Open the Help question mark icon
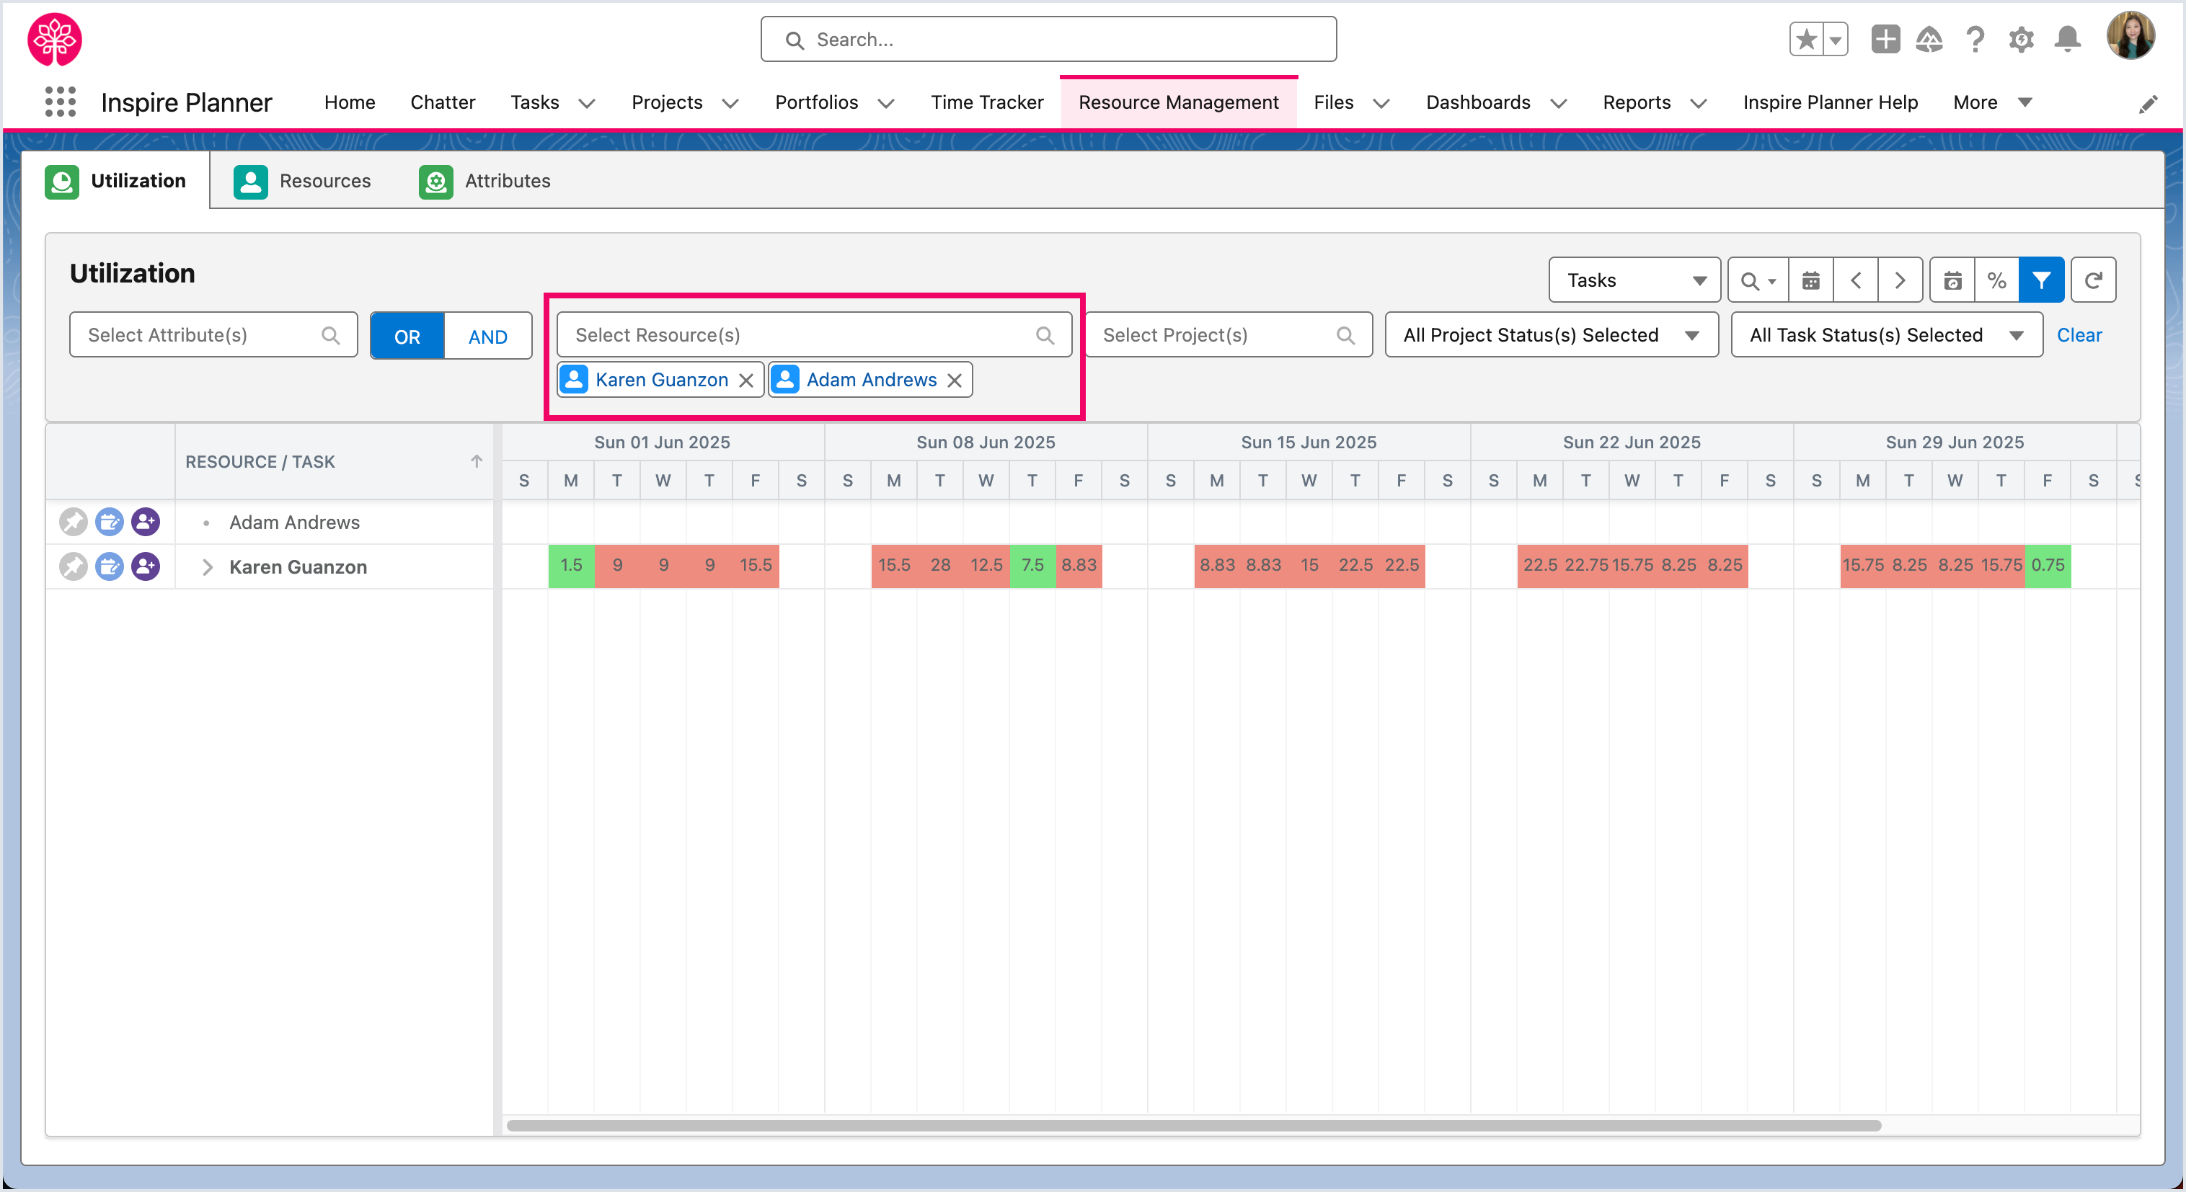 [x=1975, y=39]
